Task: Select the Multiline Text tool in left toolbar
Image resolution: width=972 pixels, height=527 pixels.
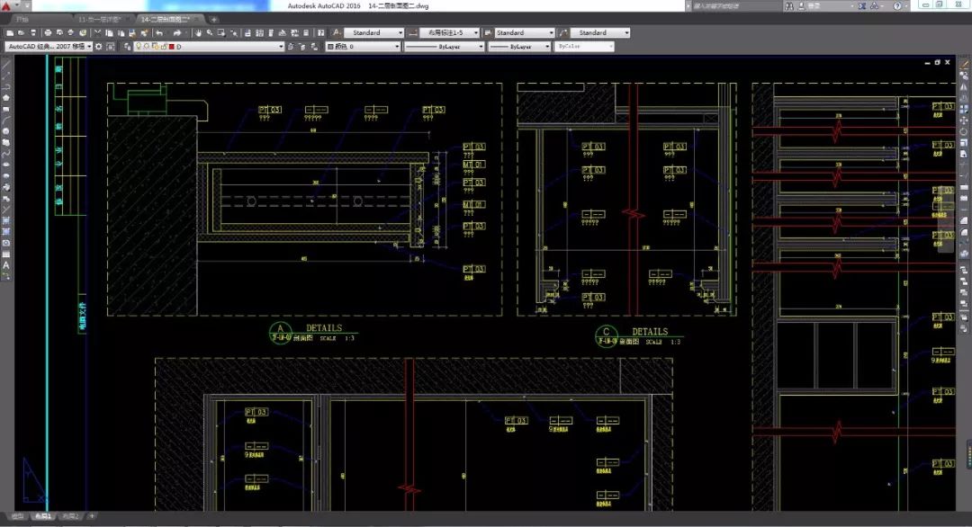Action: click(6, 265)
